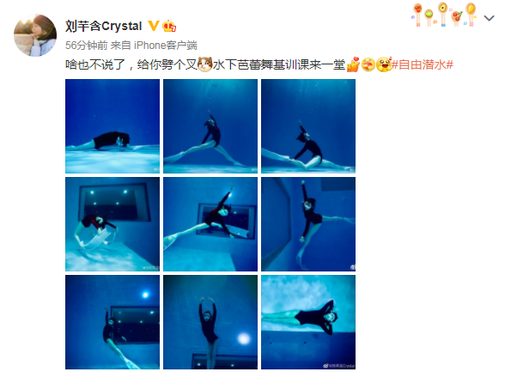Image resolution: width=511 pixels, height=378 pixels.
Task: Expand the post options chevron menu
Action: click(x=489, y=18)
